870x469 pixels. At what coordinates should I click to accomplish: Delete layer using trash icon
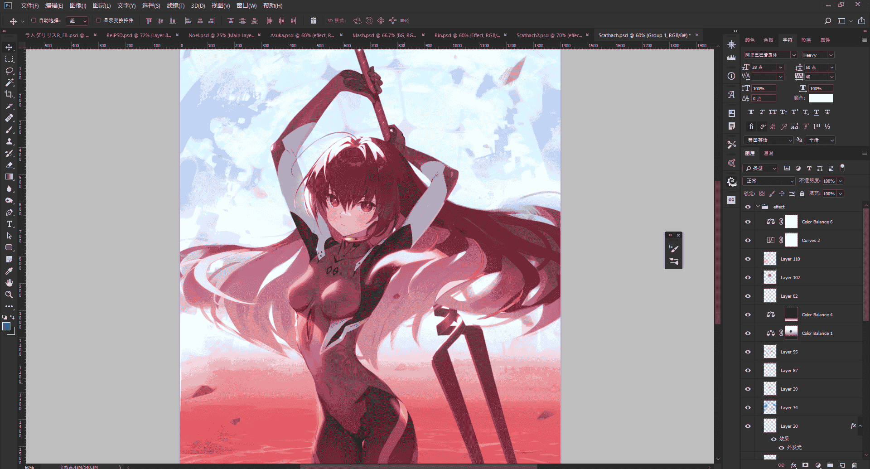point(854,465)
